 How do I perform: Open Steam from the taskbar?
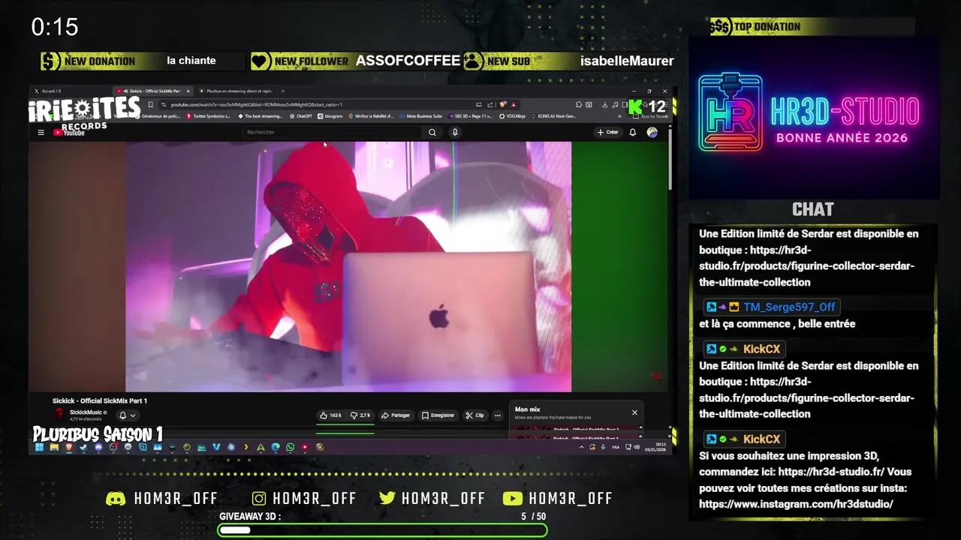(83, 447)
